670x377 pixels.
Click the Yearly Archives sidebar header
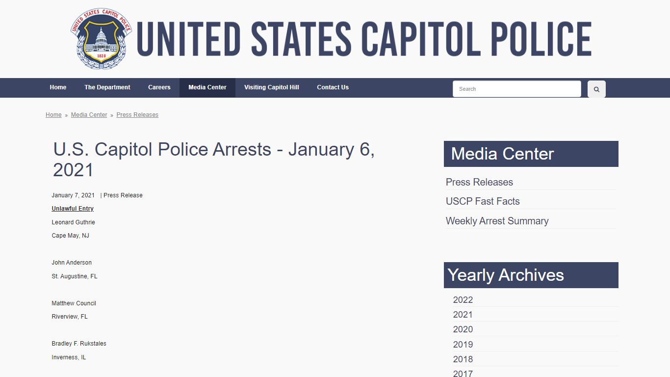pos(531,275)
